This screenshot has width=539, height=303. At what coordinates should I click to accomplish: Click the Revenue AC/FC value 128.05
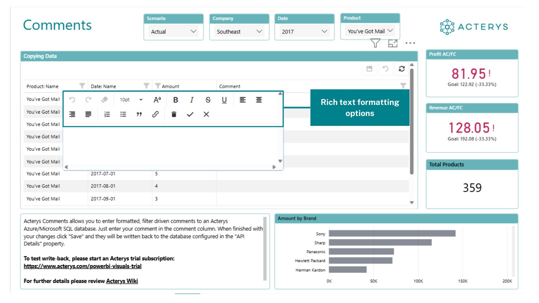469,128
